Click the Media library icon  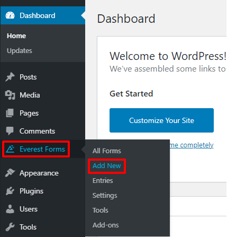point(10,95)
